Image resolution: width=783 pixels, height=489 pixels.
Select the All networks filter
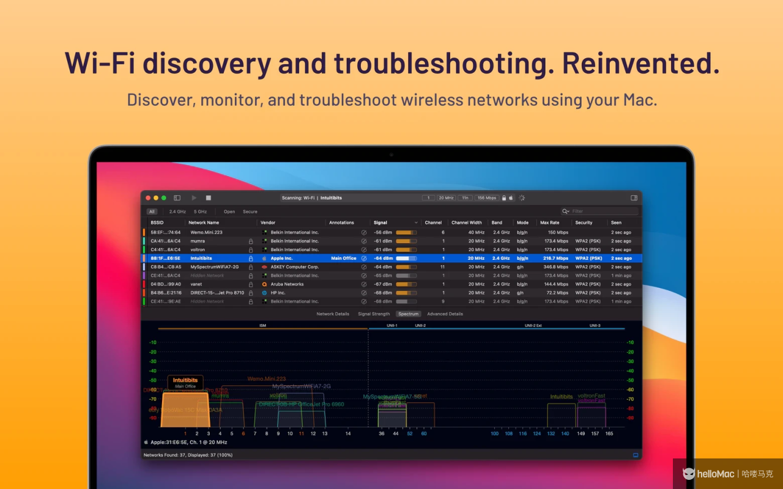tap(152, 211)
